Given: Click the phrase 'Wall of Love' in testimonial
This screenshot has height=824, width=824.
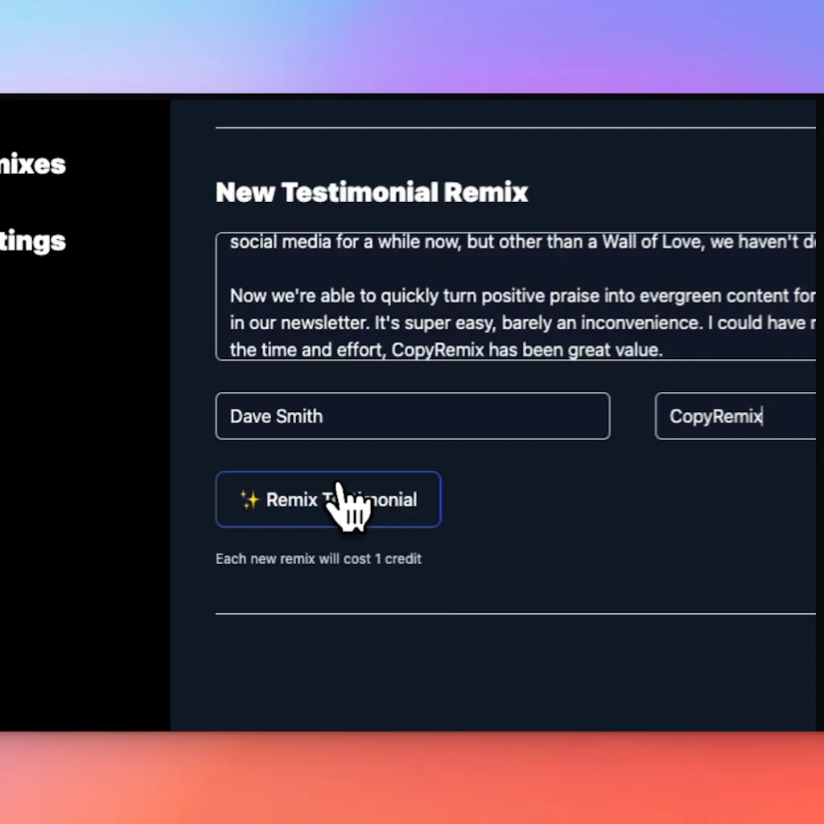Looking at the screenshot, I should pos(630,242).
